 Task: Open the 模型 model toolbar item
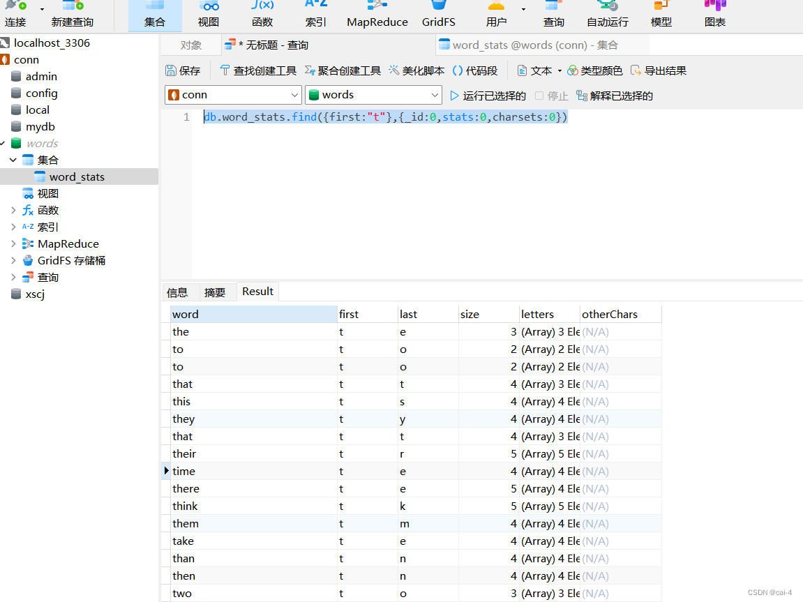pyautogui.click(x=661, y=15)
